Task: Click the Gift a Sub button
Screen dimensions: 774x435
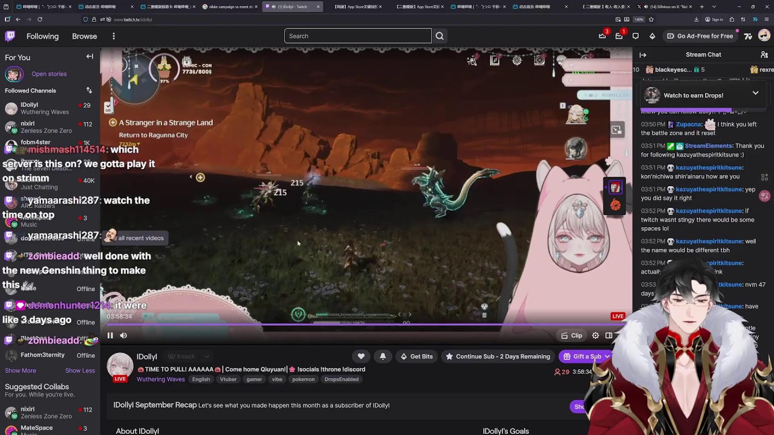Action: tap(581, 356)
